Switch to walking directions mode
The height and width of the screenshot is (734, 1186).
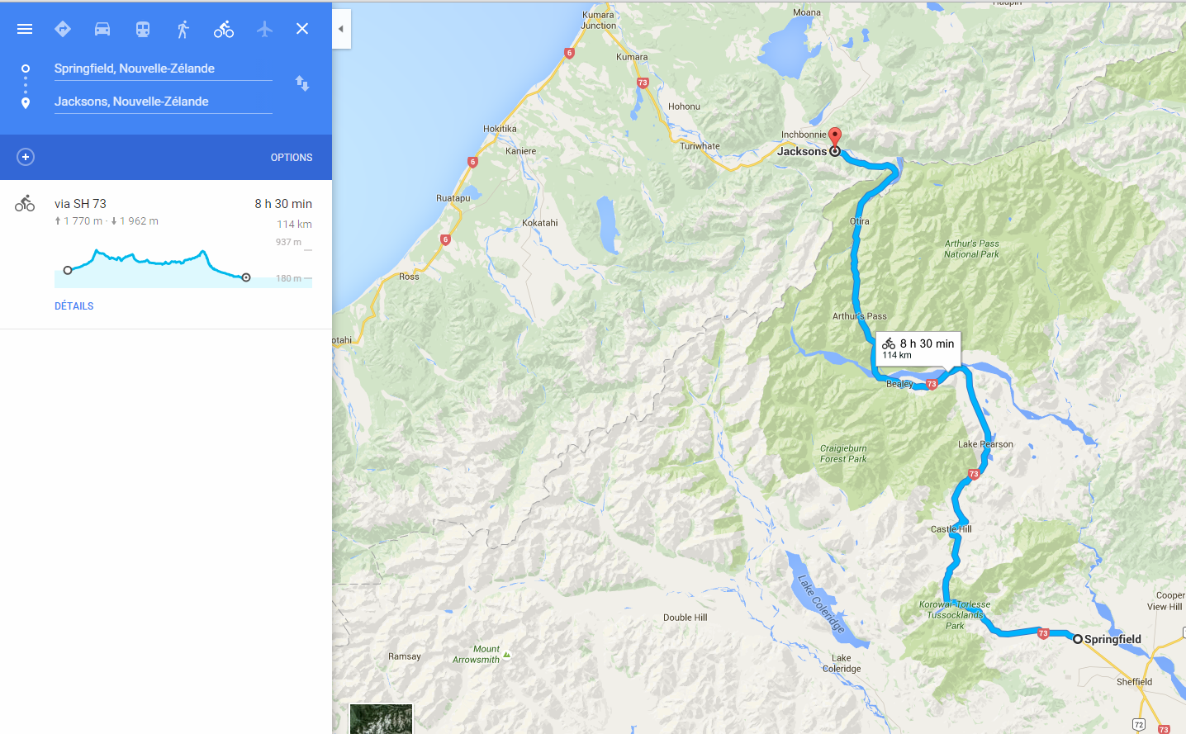pyautogui.click(x=183, y=29)
